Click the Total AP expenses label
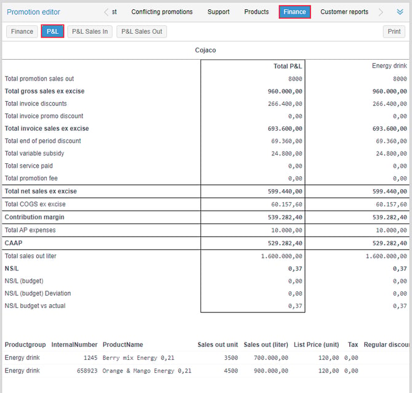 point(30,230)
